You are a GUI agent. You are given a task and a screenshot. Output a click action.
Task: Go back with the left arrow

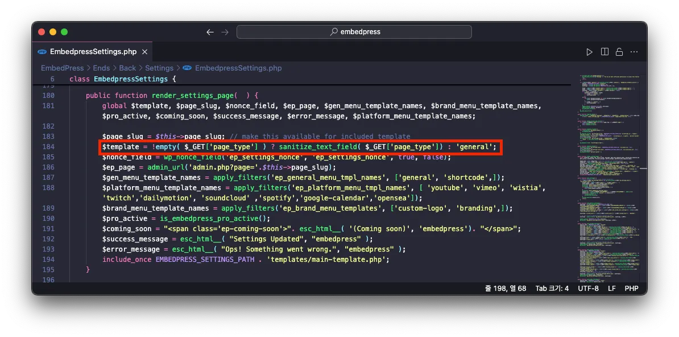click(210, 32)
